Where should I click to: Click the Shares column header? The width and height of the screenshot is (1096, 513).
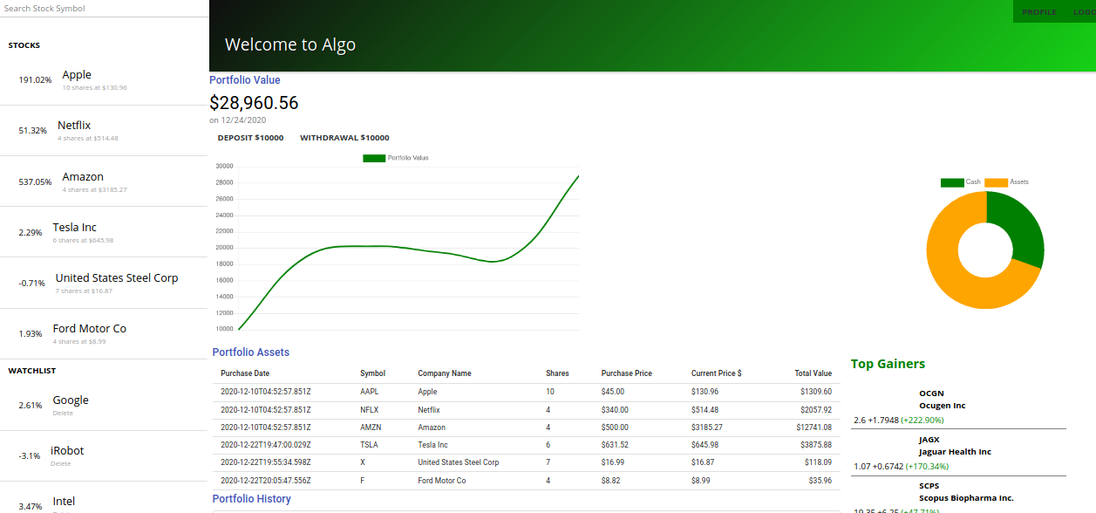pyautogui.click(x=557, y=373)
